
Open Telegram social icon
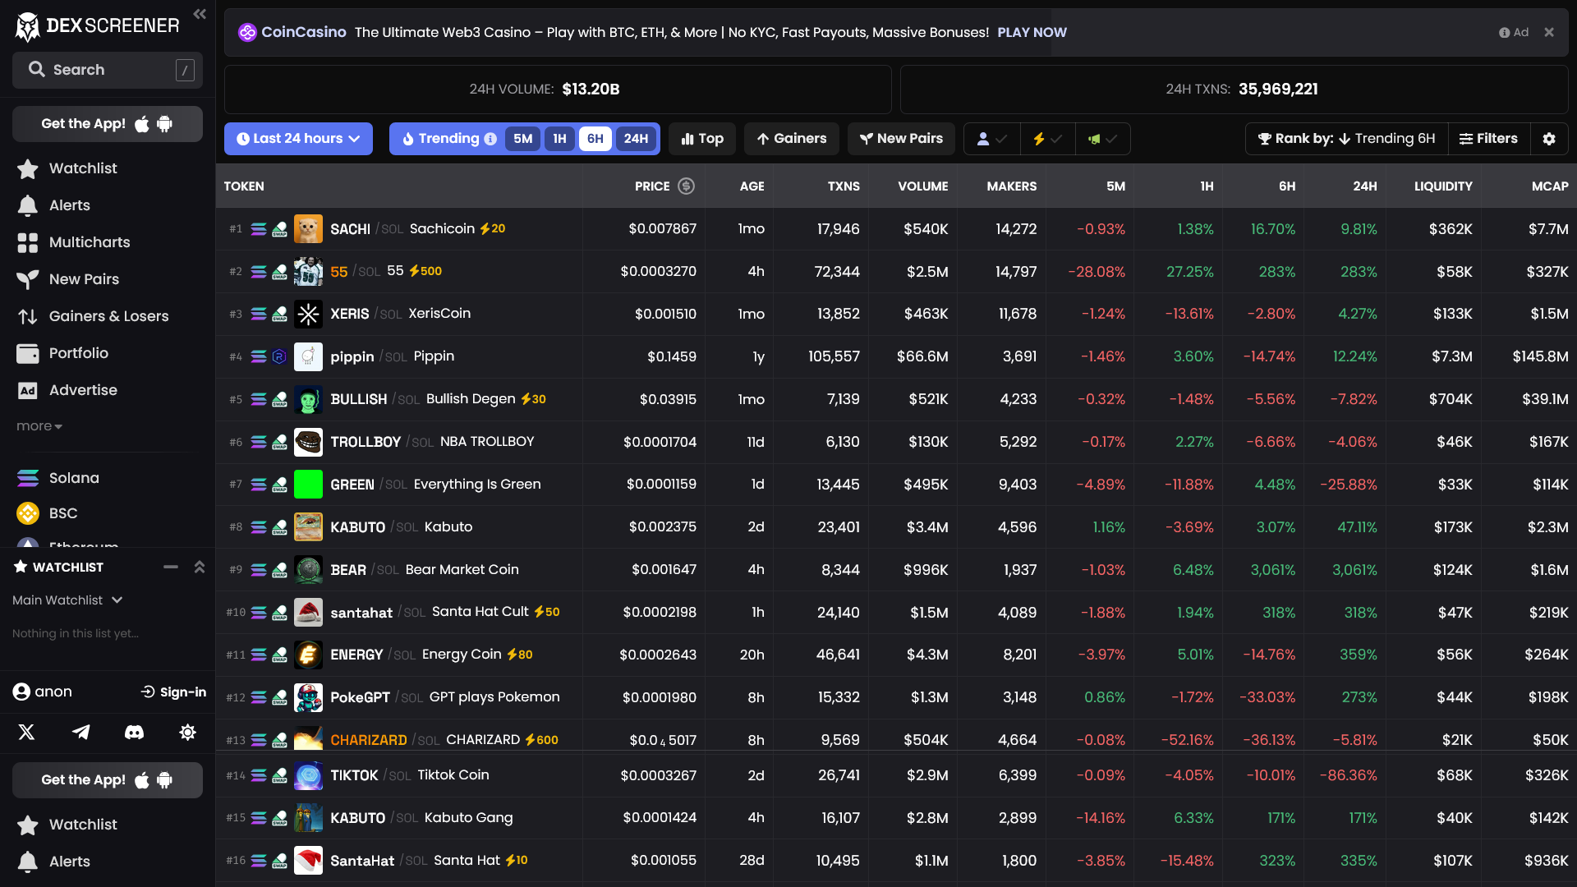pyautogui.click(x=80, y=732)
